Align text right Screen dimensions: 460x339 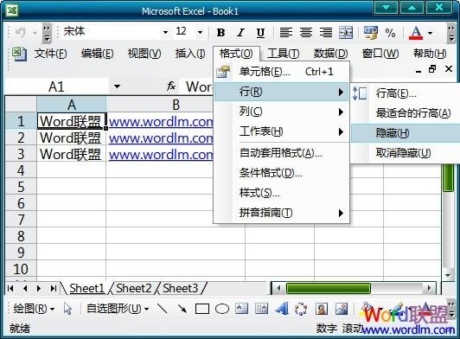(x=326, y=32)
